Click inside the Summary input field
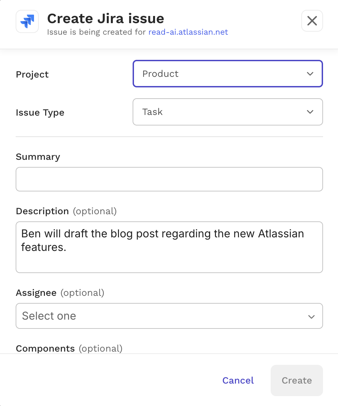This screenshot has height=406, width=338. pyautogui.click(x=169, y=179)
